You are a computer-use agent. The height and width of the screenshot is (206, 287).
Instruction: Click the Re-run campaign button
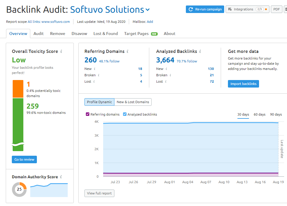pyautogui.click(x=205, y=9)
